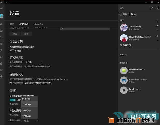Switch to the 游戏 DVR tab
Screen dimensions: 160x125
click(x=24, y=24)
